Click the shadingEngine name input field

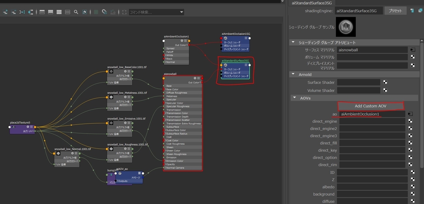pyautogui.click(x=359, y=11)
